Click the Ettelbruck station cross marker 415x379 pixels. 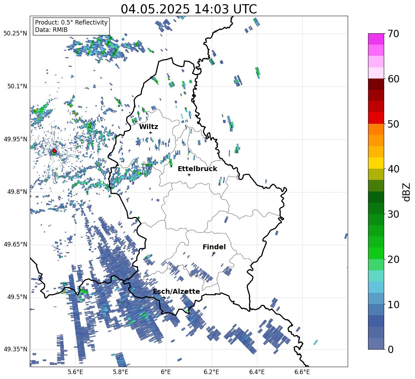tap(189, 175)
